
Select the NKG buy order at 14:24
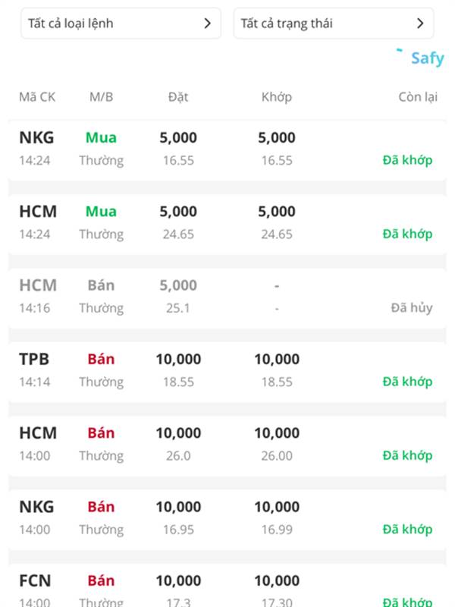pos(227,149)
